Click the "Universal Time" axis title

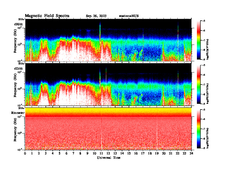click(109, 158)
